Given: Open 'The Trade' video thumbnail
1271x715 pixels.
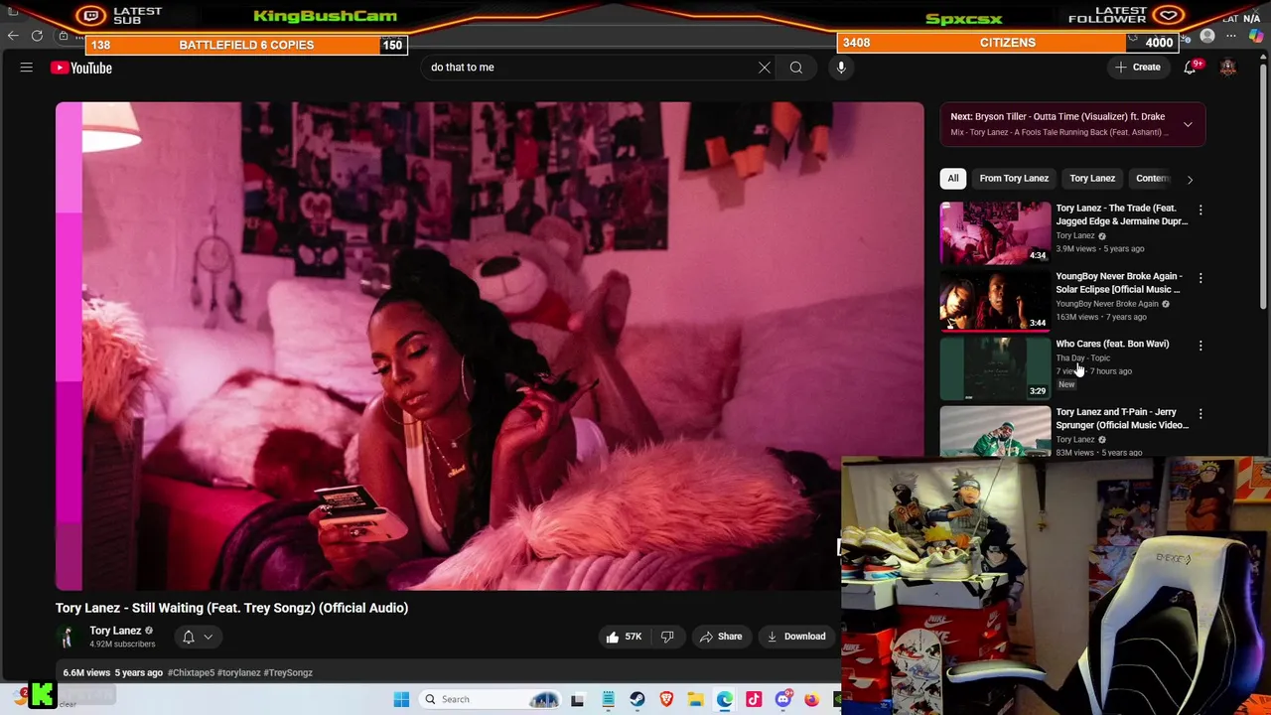Looking at the screenshot, I should point(995,232).
